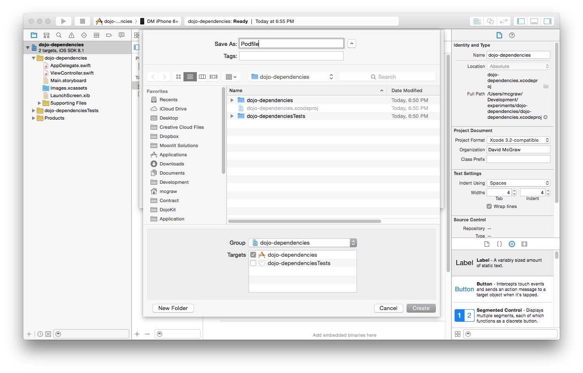
Task: Go back in save dialog navigation
Action: 153,77
